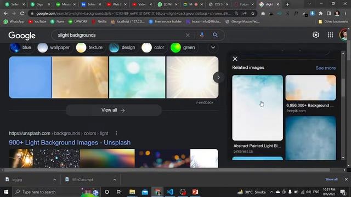Open freepik.com background related image
Image resolution: width=351 pixels, height=197 pixels.
coord(310,88)
